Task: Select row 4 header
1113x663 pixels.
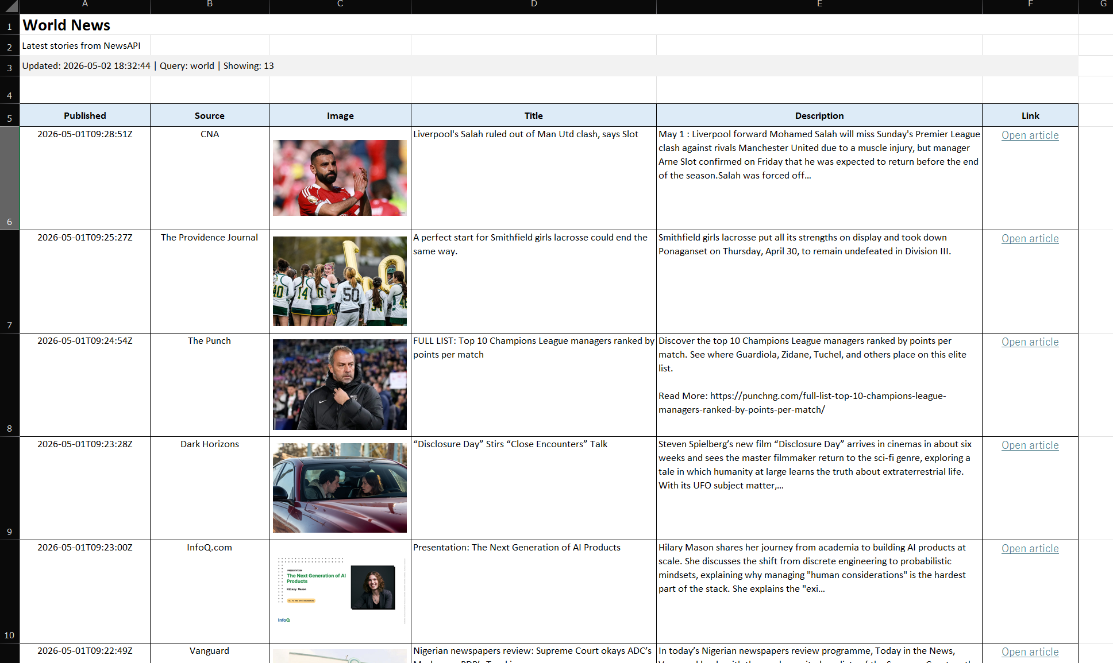Action: (10, 90)
